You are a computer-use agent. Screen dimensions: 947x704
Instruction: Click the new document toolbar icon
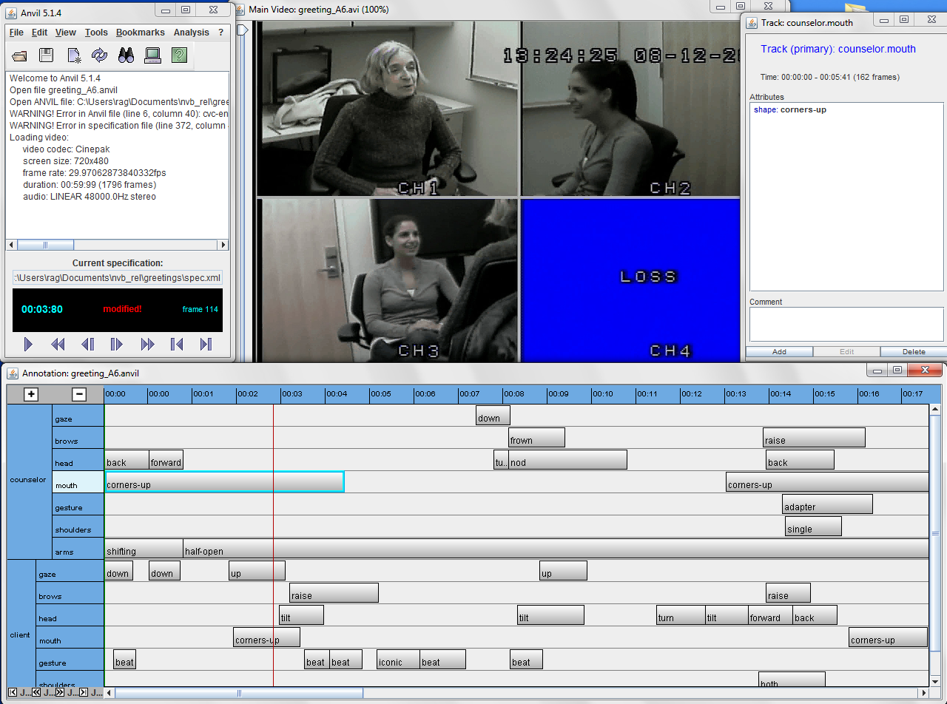(73, 55)
